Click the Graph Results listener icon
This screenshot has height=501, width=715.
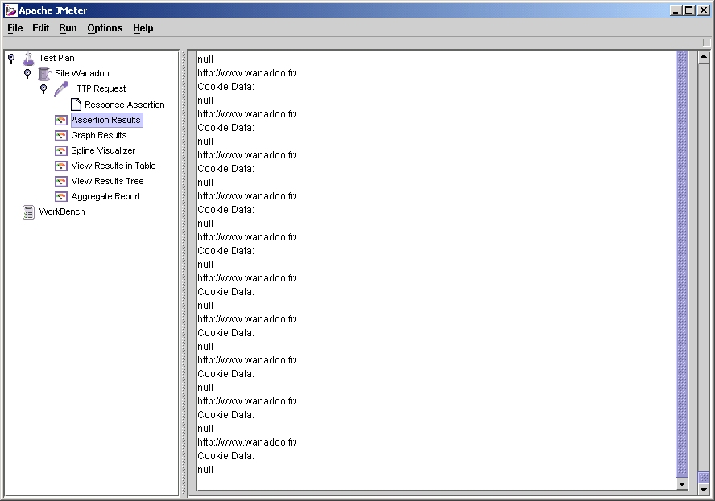click(x=60, y=135)
